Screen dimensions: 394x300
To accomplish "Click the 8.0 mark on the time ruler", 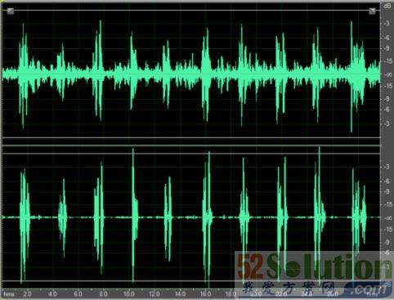I will (103, 294).
